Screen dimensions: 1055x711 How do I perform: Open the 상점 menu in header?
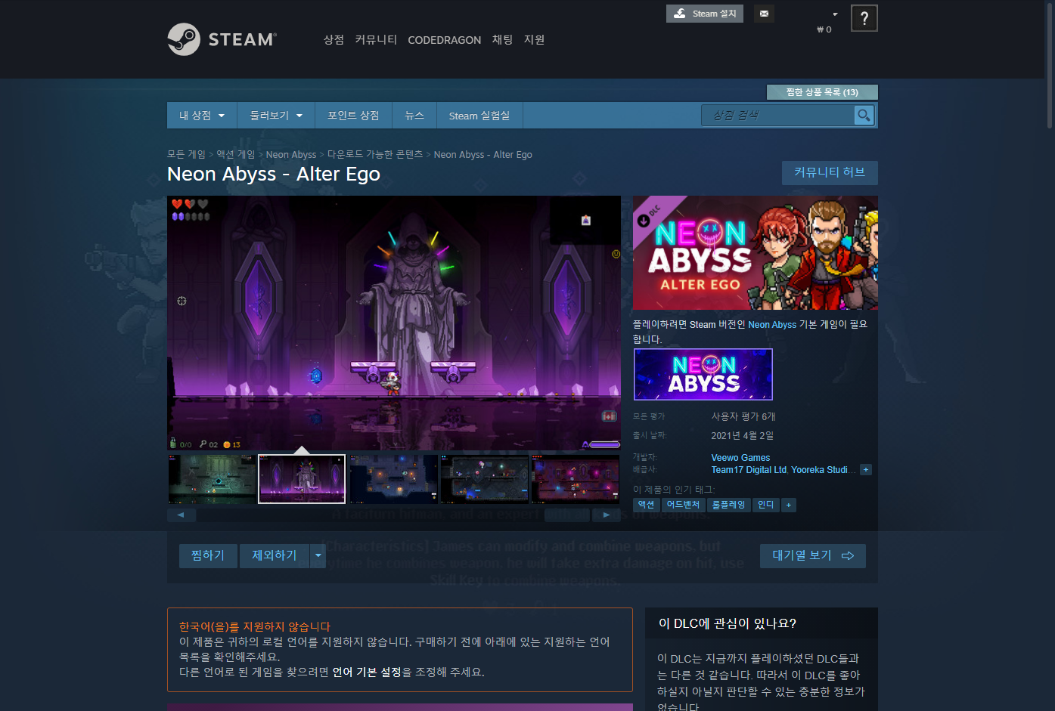[x=334, y=39]
